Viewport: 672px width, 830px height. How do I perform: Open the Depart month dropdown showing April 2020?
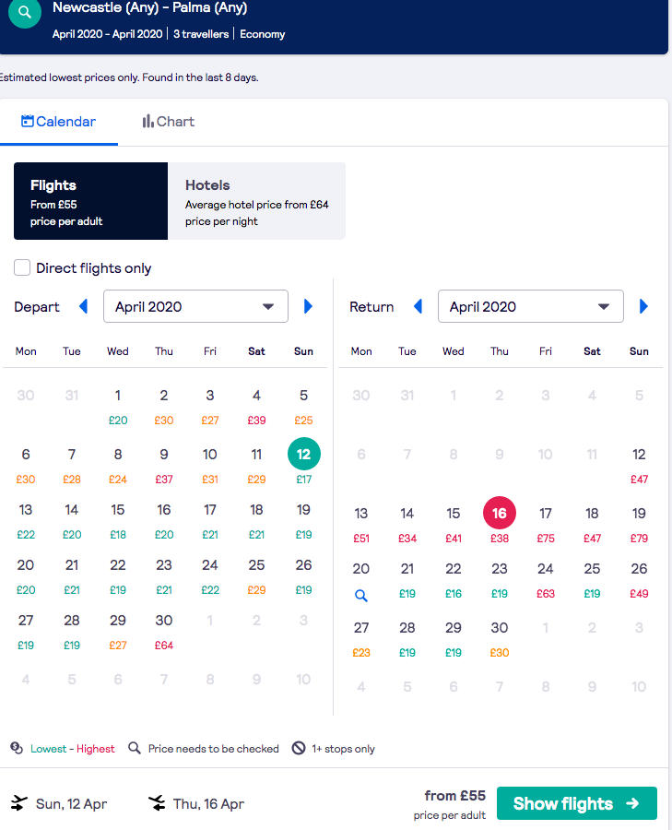pos(195,306)
